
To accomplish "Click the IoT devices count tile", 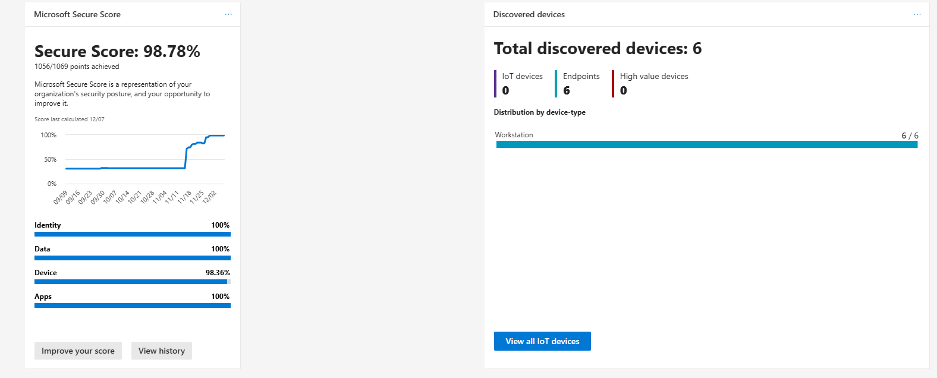I will tap(521, 84).
